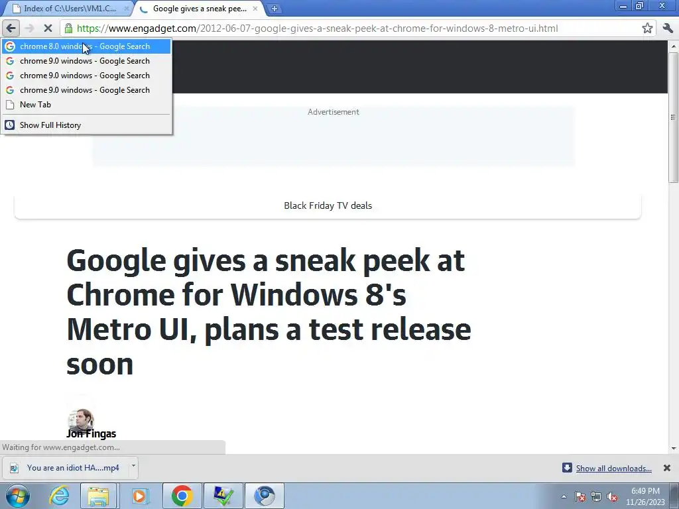This screenshot has height=509, width=679.
Task: Click the address bar URL
Action: coord(318,28)
